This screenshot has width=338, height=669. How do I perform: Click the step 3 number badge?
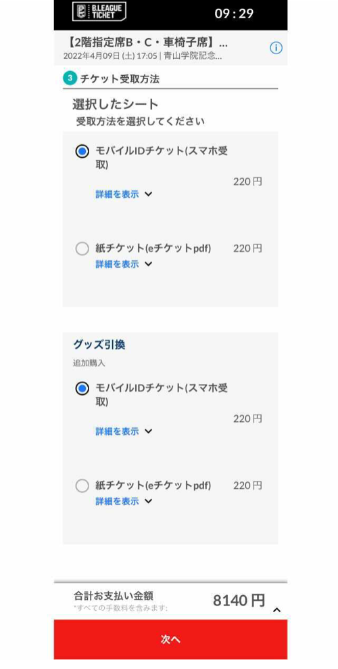pyautogui.click(x=70, y=79)
